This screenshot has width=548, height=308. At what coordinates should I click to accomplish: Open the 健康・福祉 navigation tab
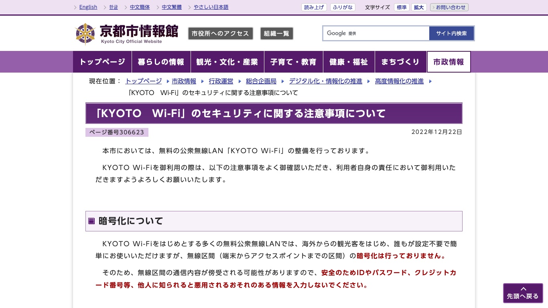349,62
